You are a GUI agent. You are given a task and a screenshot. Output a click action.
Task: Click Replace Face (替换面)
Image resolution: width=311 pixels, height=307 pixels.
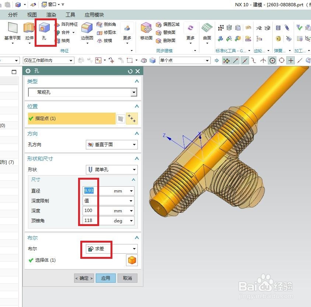165,32
